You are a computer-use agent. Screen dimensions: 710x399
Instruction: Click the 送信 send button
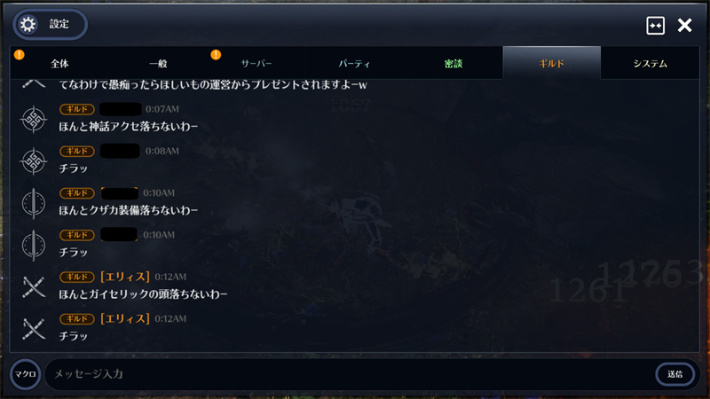pos(674,374)
